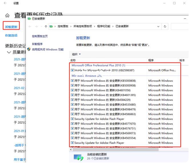The image size is (189, 163).
Task: Collapse the Microsoft Office Professional Plus 2010 group
Action: pos(98,65)
